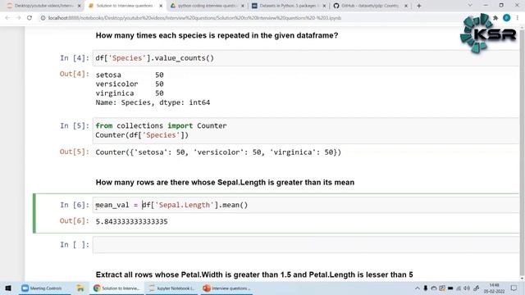Focus the localhost address bar
The height and width of the screenshot is (295, 525).
(194, 18)
